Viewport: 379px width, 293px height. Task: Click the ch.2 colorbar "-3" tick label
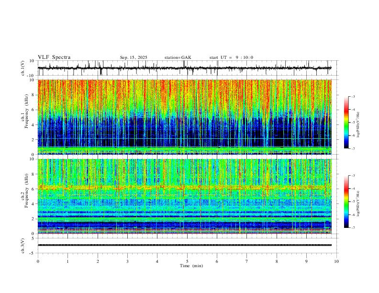click(x=353, y=176)
